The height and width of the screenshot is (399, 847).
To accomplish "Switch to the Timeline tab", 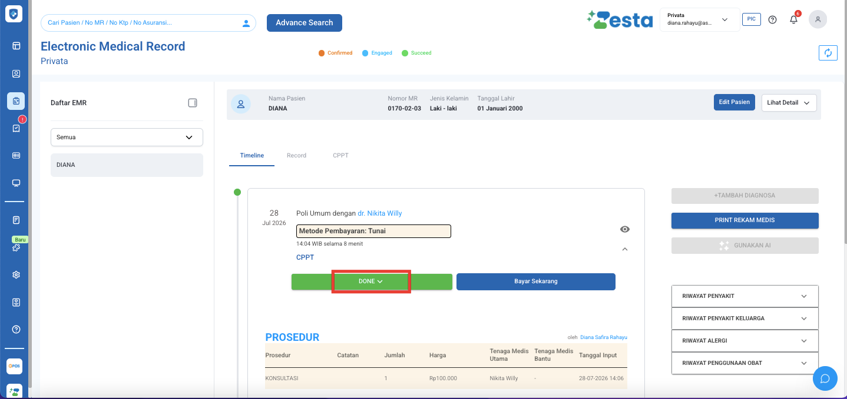I will 252,156.
